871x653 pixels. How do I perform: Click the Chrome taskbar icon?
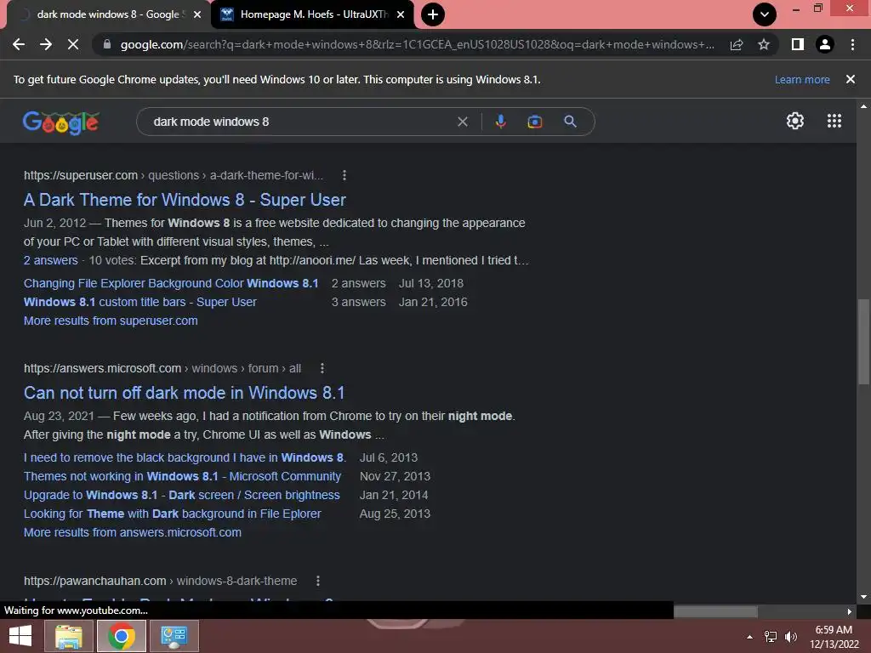click(122, 636)
